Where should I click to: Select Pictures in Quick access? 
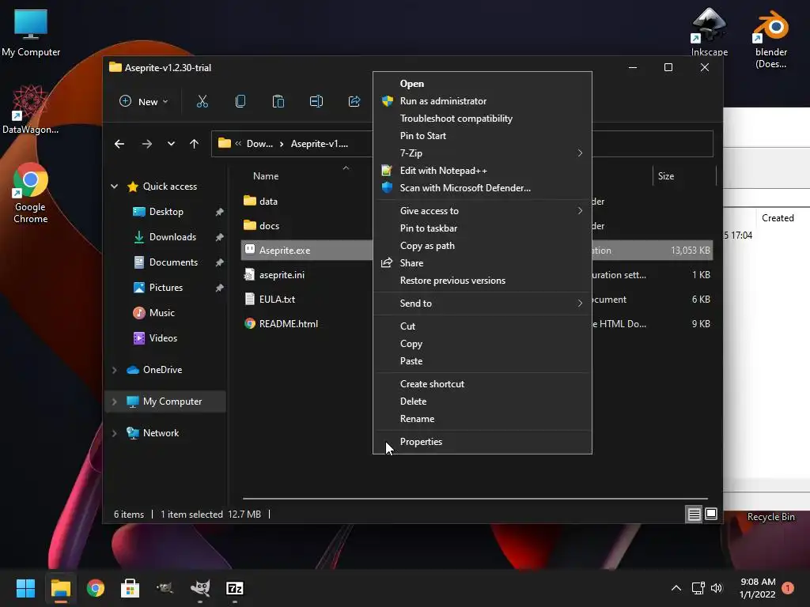coord(166,288)
